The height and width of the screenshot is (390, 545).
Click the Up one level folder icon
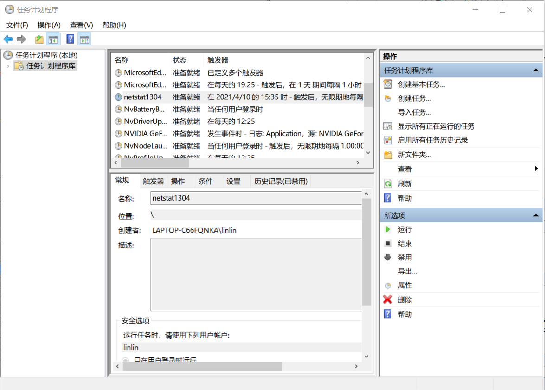point(39,39)
